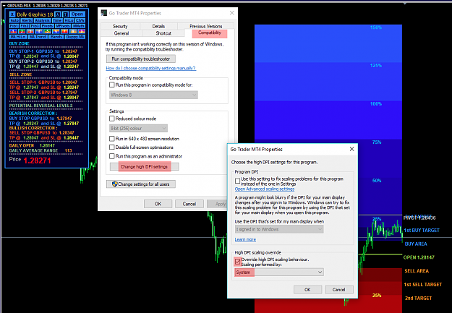Screen dimensions: 452x313
Task: Open the 8-bit (256) colour dropdown
Action: [138, 128]
